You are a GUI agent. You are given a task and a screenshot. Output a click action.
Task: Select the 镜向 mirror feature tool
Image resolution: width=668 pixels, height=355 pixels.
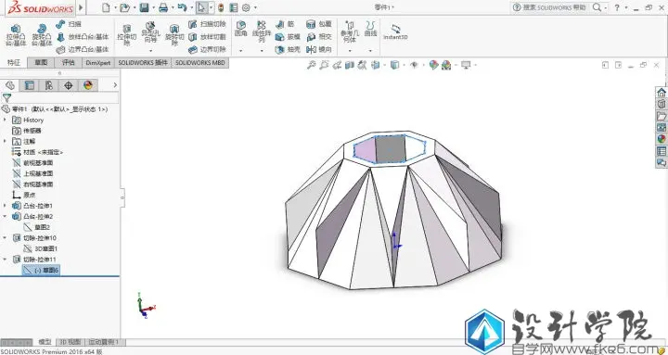pyautogui.click(x=318, y=50)
